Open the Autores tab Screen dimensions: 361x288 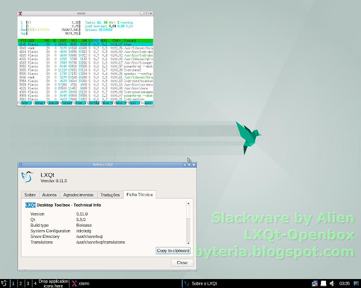49,195
